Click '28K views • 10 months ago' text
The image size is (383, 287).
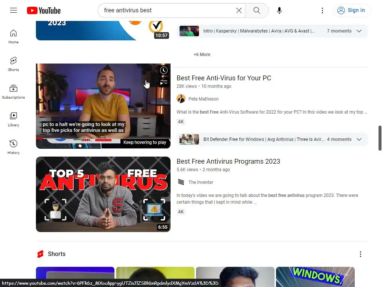coord(204,86)
